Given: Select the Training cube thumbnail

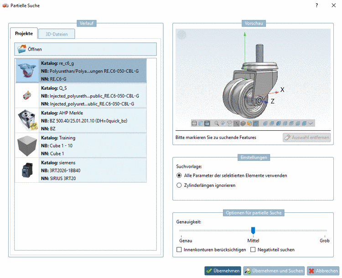Looking at the screenshot, I should [27, 145].
